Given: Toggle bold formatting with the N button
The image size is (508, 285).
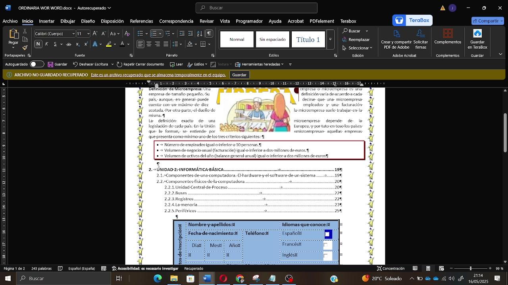Looking at the screenshot, I should coord(38,44).
